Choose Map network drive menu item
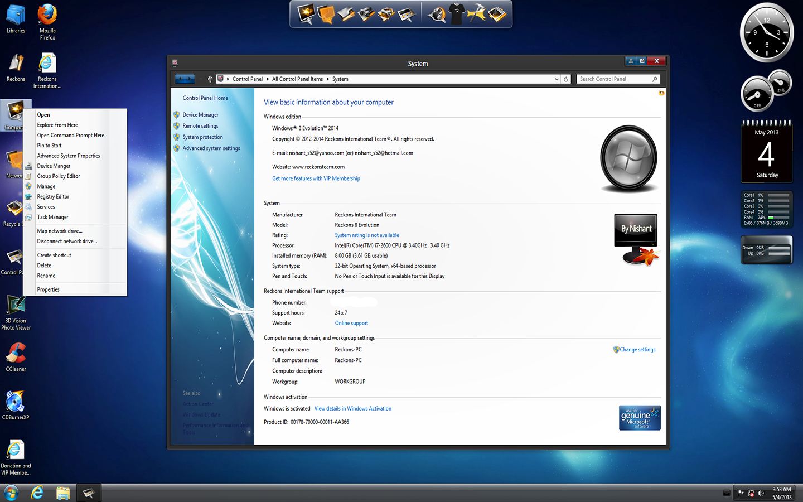 [75, 231]
